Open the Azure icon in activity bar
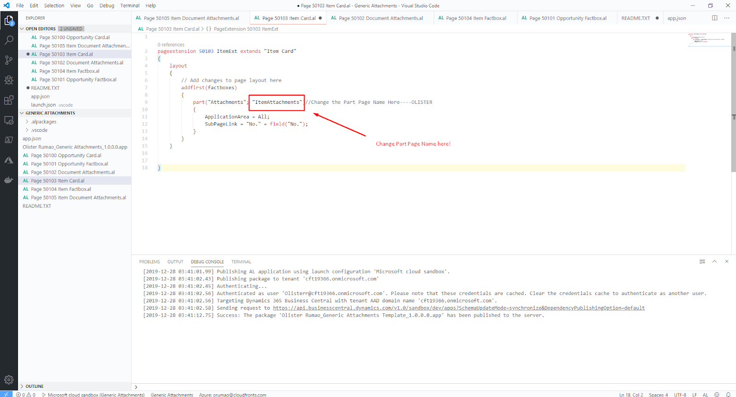Image resolution: width=736 pixels, height=397 pixels. click(9, 160)
